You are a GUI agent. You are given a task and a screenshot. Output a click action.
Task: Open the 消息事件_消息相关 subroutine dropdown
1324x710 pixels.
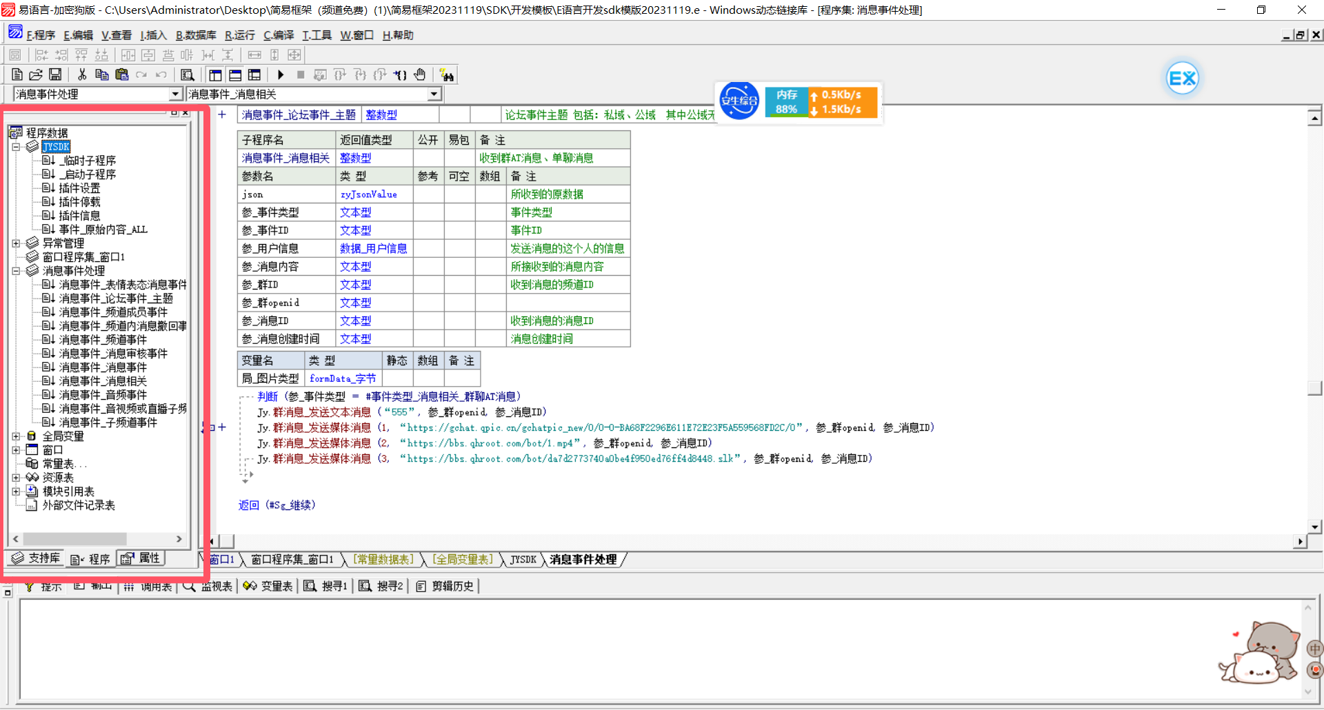pyautogui.click(x=434, y=94)
